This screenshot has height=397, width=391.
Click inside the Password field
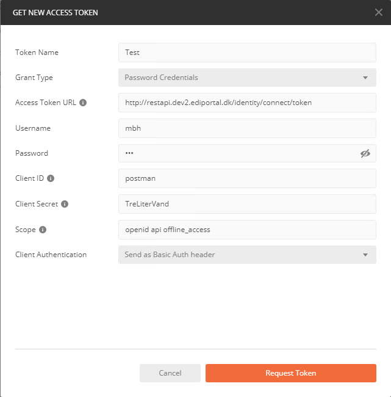pos(238,153)
